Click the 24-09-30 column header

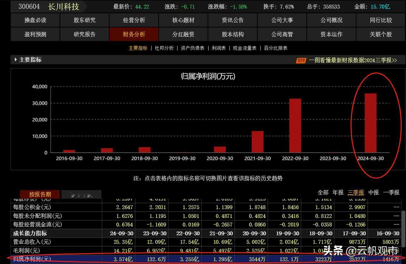(122, 233)
